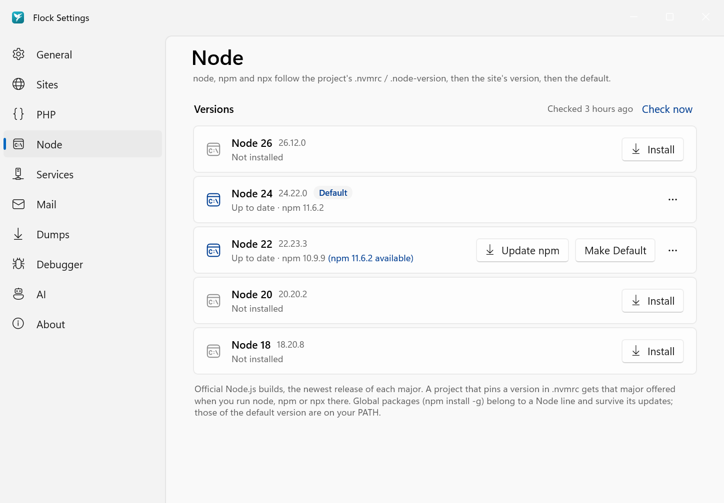Open more options for Node 22
This screenshot has height=503, width=724.
[x=673, y=251]
